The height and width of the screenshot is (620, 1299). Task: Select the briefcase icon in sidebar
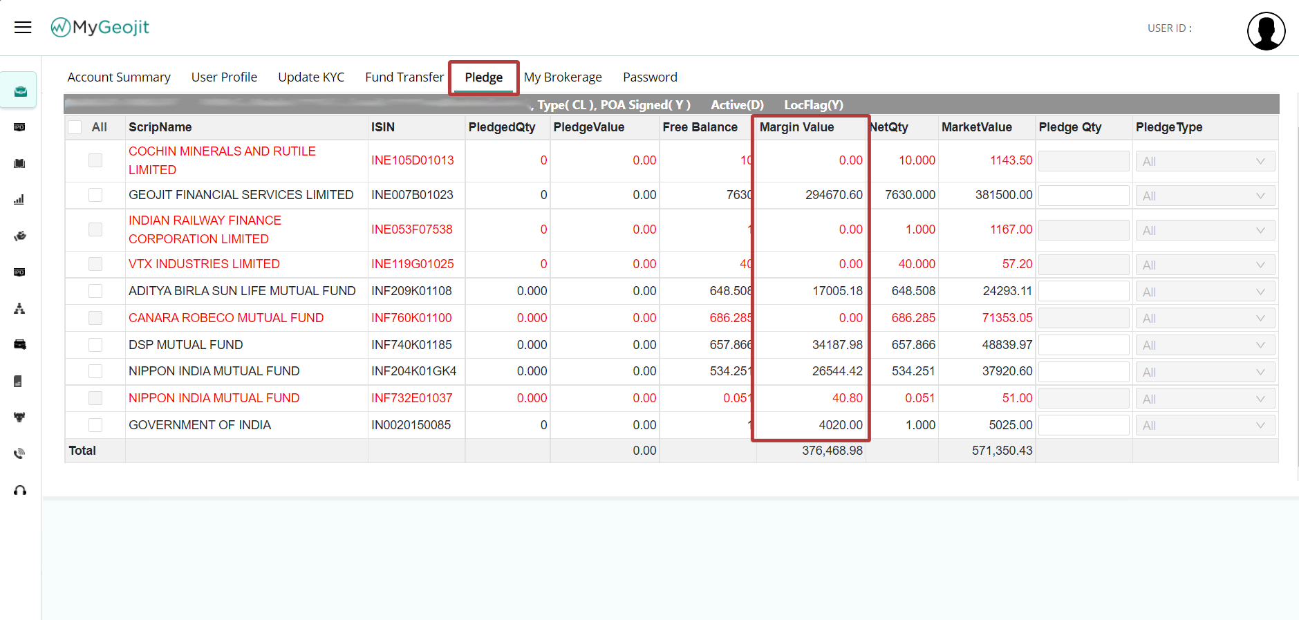20,91
